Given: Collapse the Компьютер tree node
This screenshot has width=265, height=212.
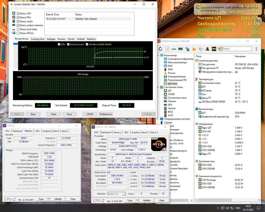Looking at the screenshot, I should [158, 55].
